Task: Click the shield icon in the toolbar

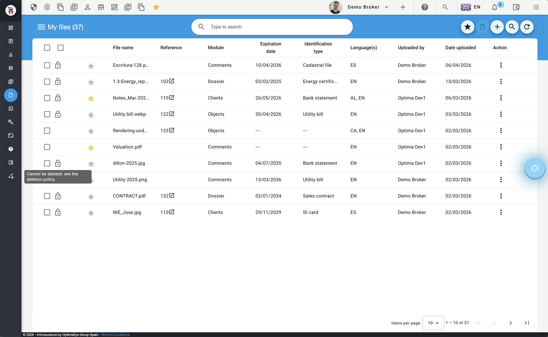Action: pyautogui.click(x=33, y=7)
